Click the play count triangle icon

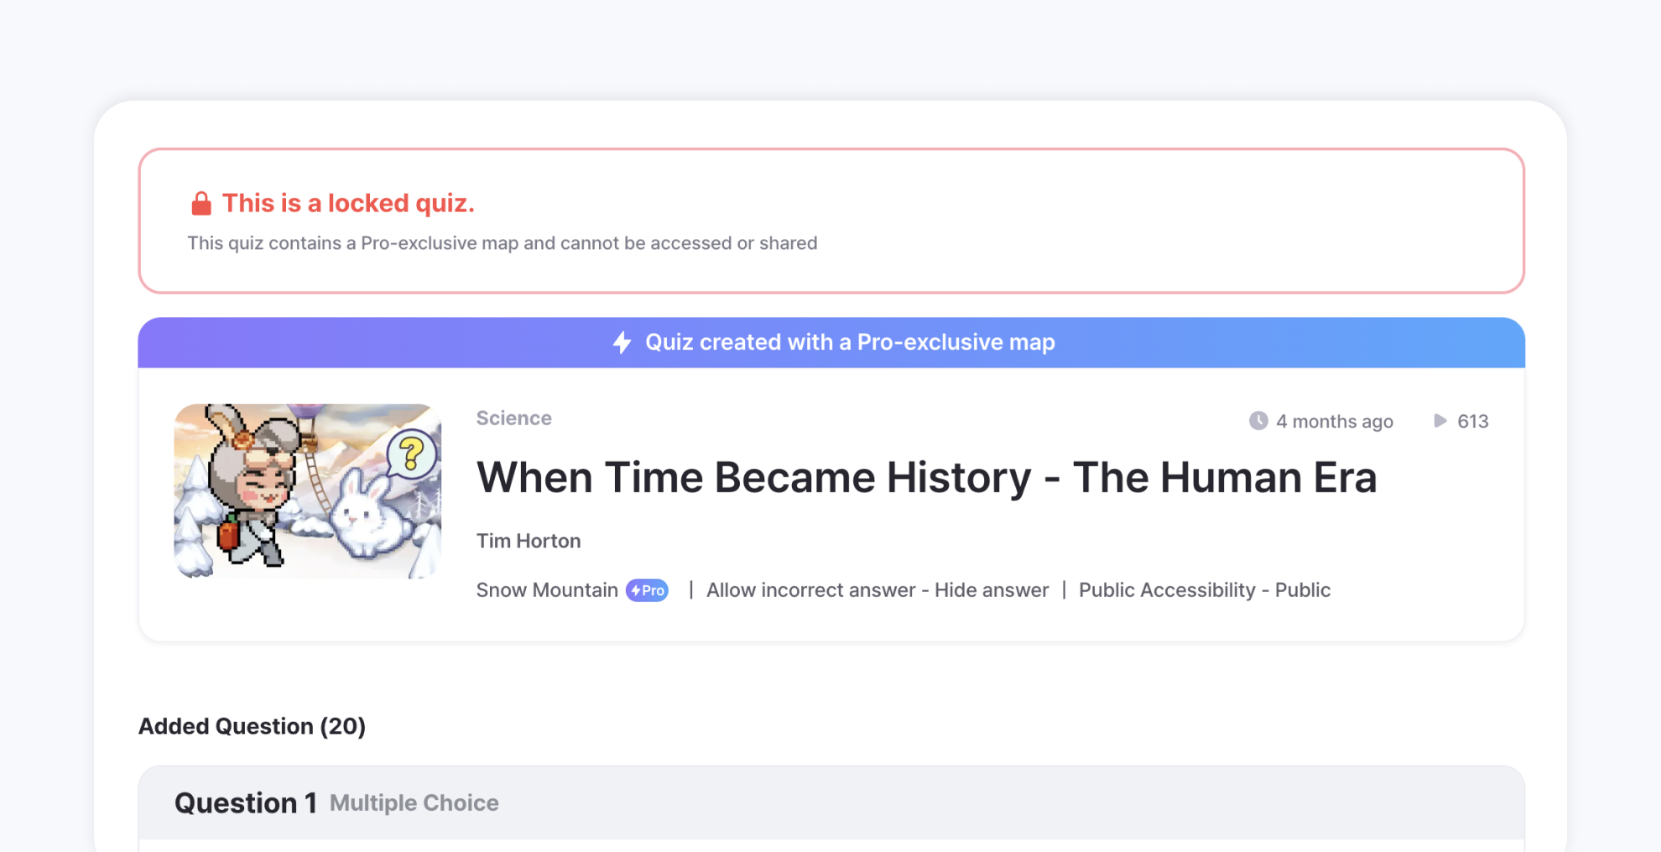[1440, 421]
